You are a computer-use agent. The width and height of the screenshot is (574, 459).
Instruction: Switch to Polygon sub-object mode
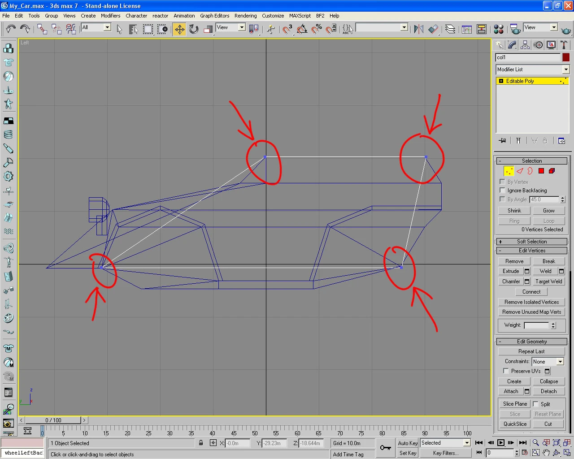(541, 171)
